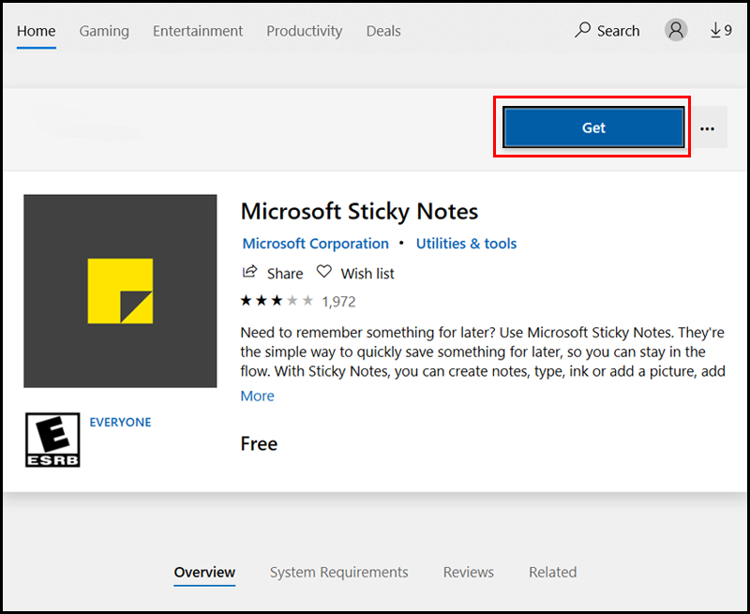Click the heart Wish list icon
750x614 pixels.
[323, 272]
